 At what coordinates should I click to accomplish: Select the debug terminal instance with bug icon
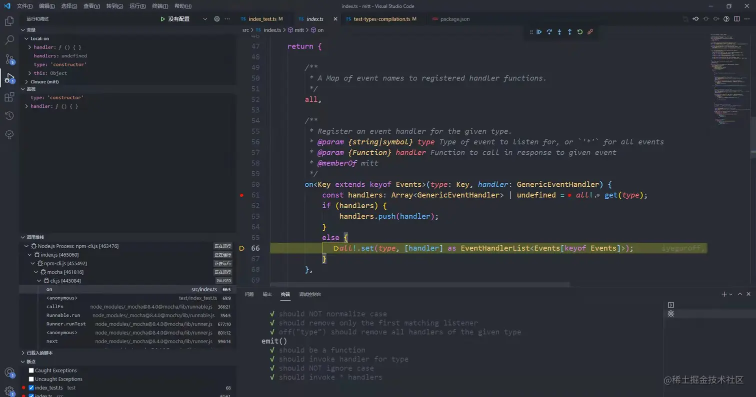[x=671, y=314]
